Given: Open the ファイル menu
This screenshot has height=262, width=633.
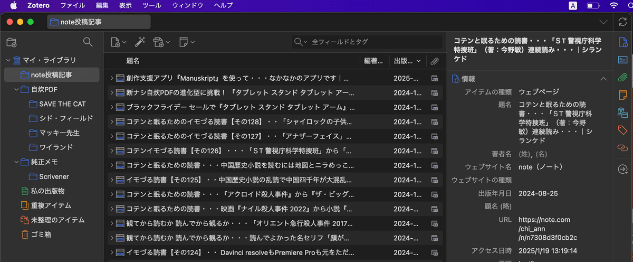Looking at the screenshot, I should pos(72,5).
